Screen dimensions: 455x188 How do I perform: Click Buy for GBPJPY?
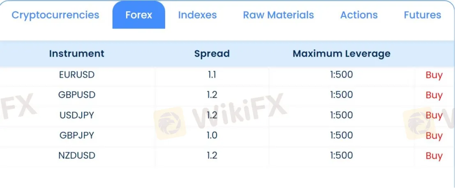(x=434, y=135)
